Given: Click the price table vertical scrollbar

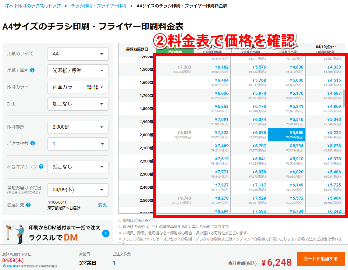Looking at the screenshot, I should [344, 98].
